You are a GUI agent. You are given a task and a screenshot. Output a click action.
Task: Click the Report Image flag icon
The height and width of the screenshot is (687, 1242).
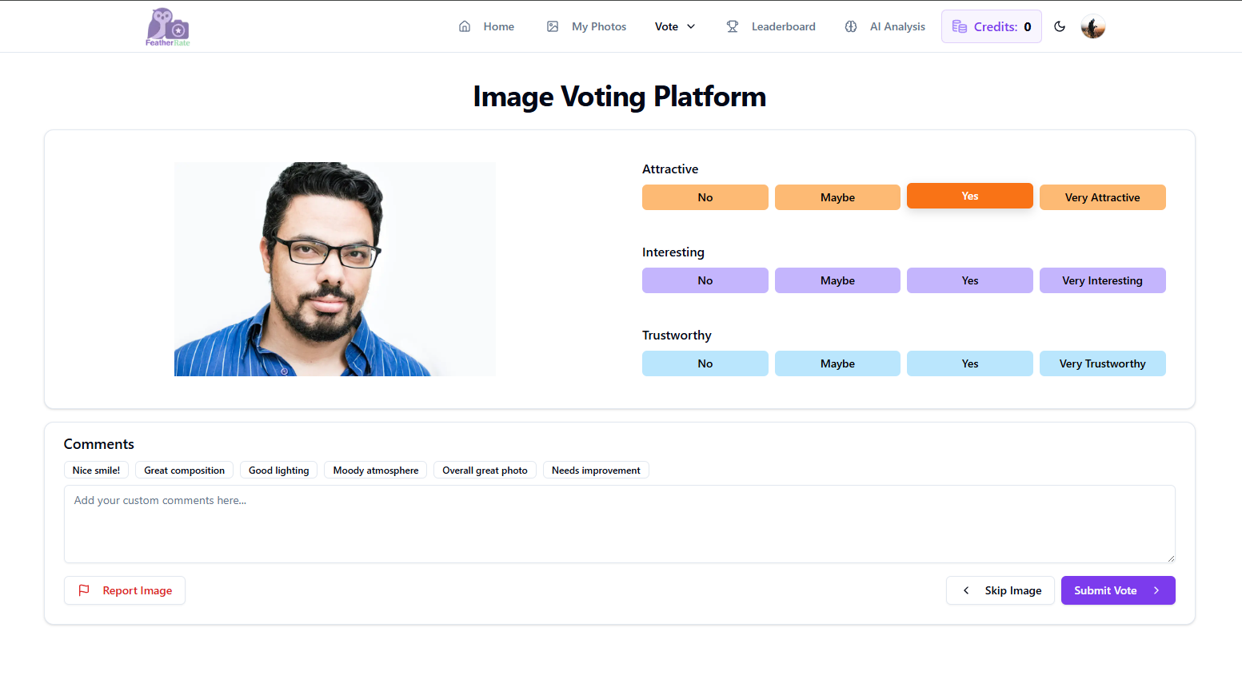(84, 590)
